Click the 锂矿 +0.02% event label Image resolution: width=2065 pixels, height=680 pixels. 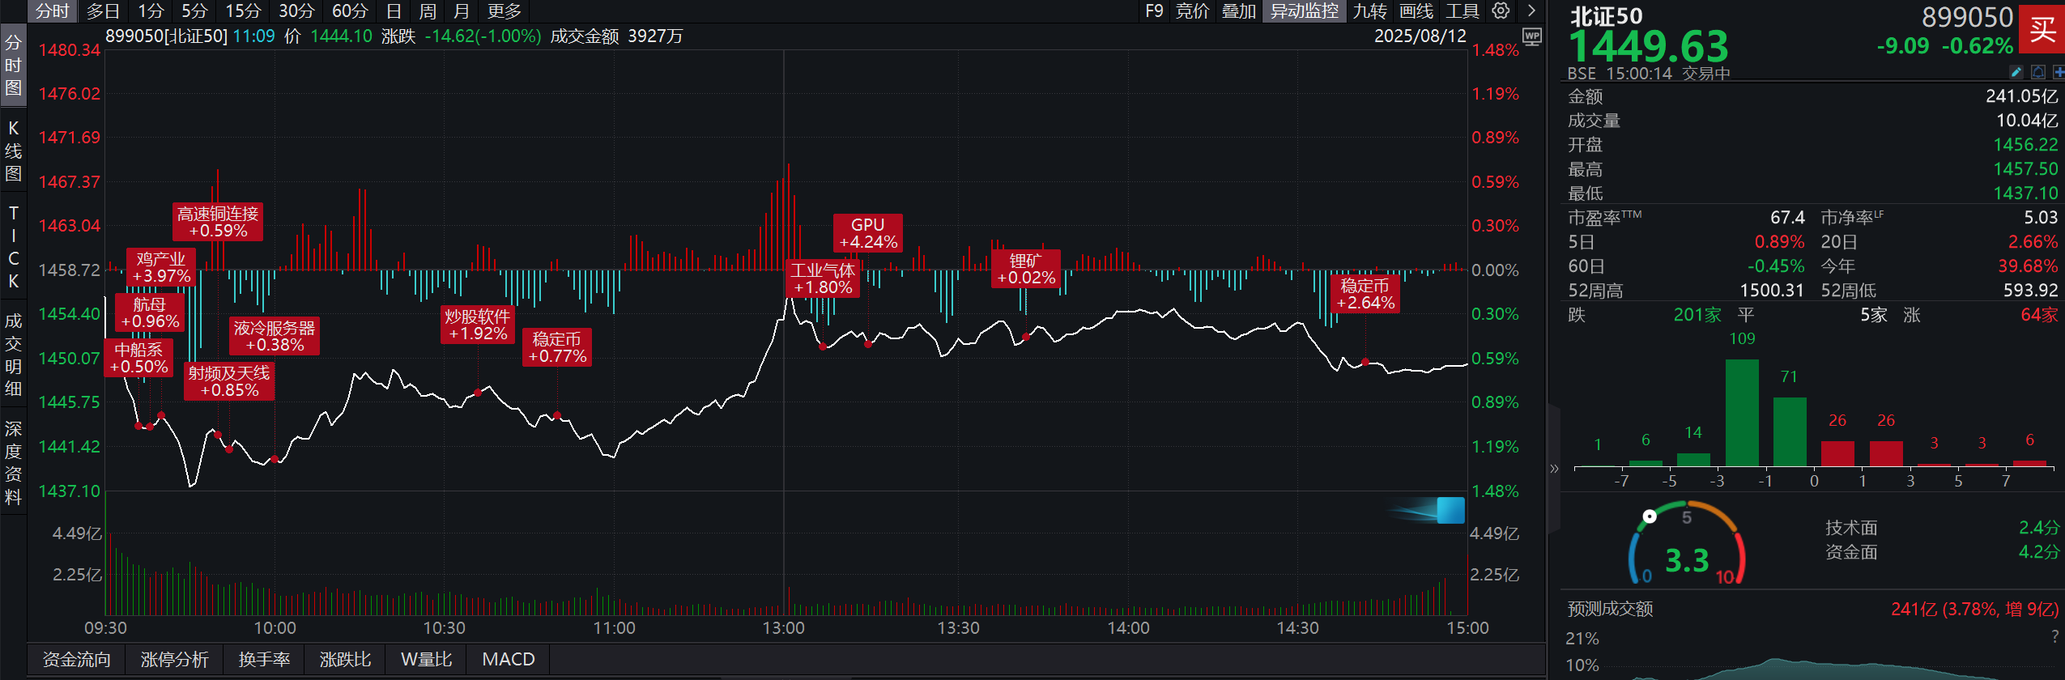point(1026,270)
